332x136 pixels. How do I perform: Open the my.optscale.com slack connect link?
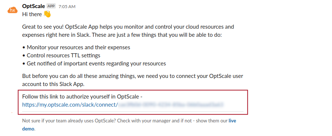[70, 105]
